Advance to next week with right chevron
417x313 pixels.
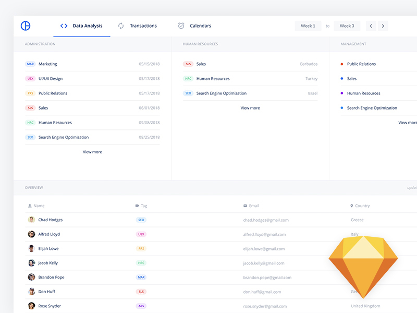coord(383,26)
